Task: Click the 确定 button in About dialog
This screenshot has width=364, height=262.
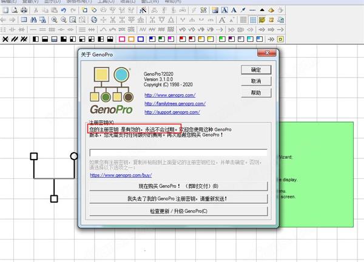Action: (x=256, y=70)
